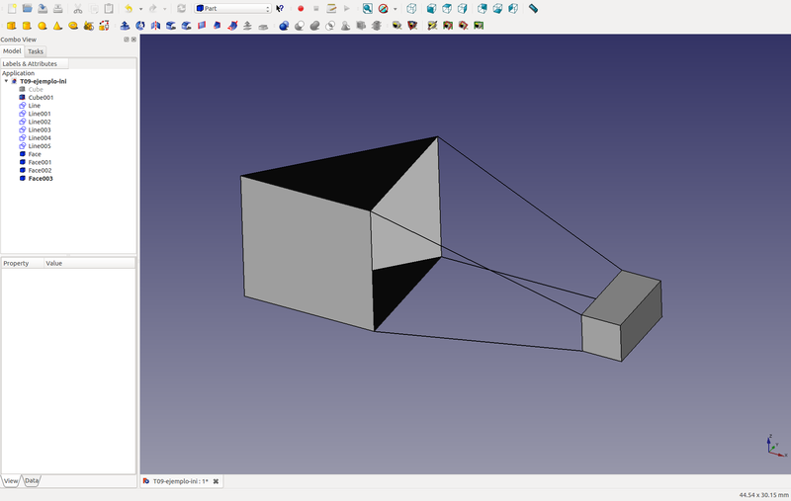Click the Fit All view icon
This screenshot has width=791, height=501.
[x=367, y=8]
